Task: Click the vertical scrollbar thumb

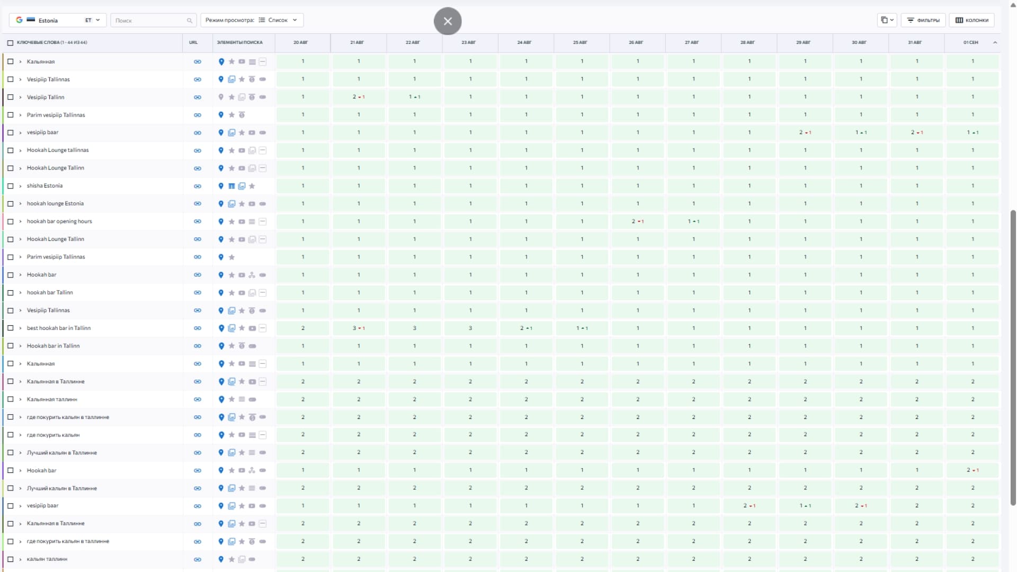Action: tap(1013, 358)
